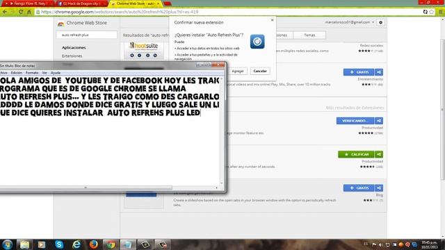Go back with Chrome's back arrow
This screenshot has height=250, width=445.
(5, 12)
